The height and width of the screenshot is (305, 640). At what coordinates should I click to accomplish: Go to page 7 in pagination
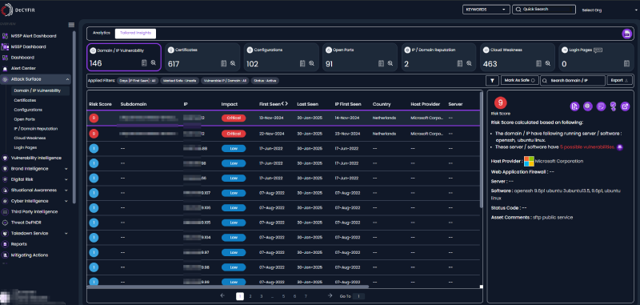[x=306, y=296]
